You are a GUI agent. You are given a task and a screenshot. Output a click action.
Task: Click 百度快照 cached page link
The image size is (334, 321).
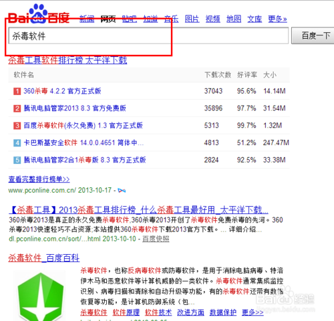[x=156, y=239]
